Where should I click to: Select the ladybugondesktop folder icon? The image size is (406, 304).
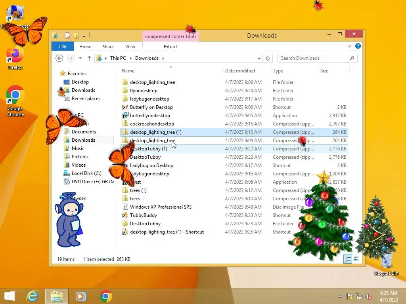coord(125,99)
